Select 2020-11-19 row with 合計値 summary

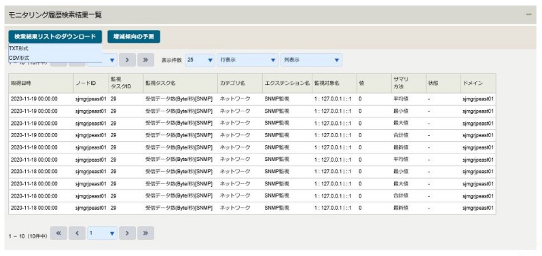tap(253, 135)
